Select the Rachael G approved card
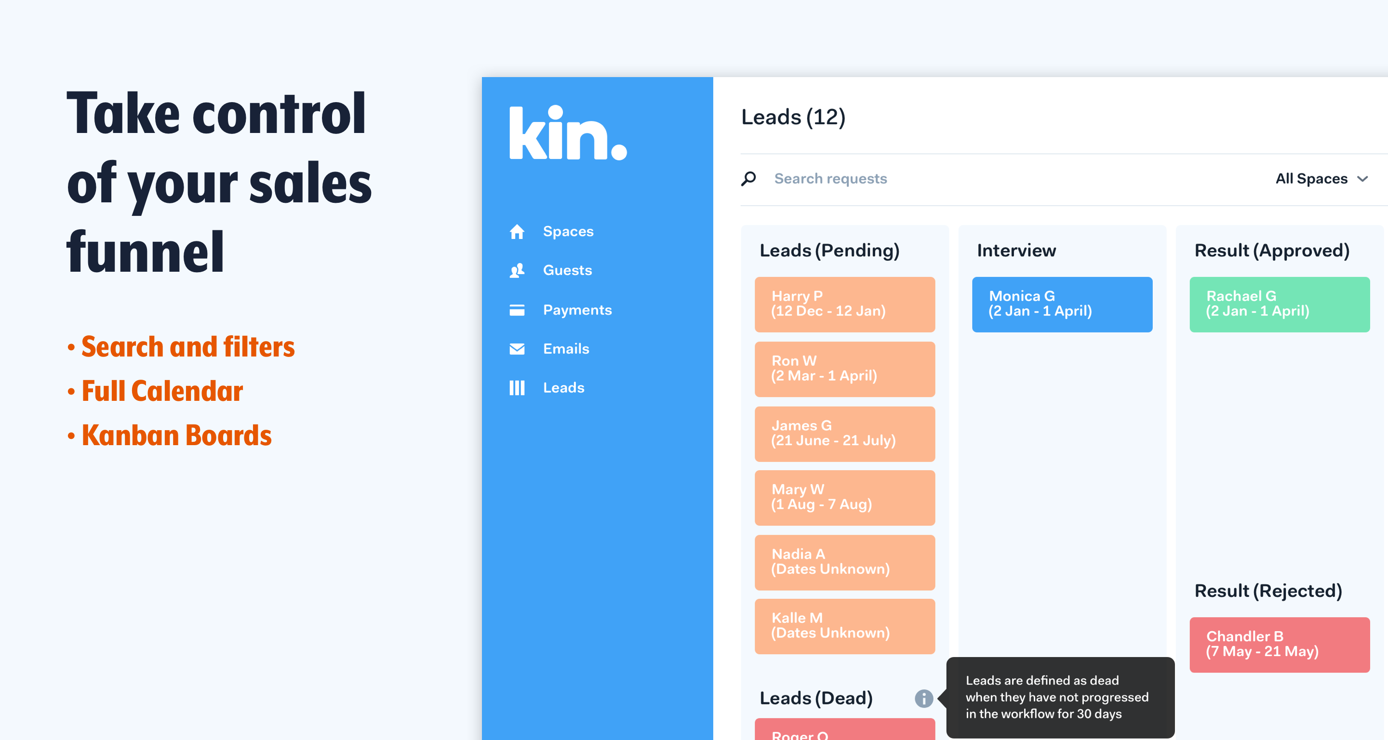 coord(1279,304)
